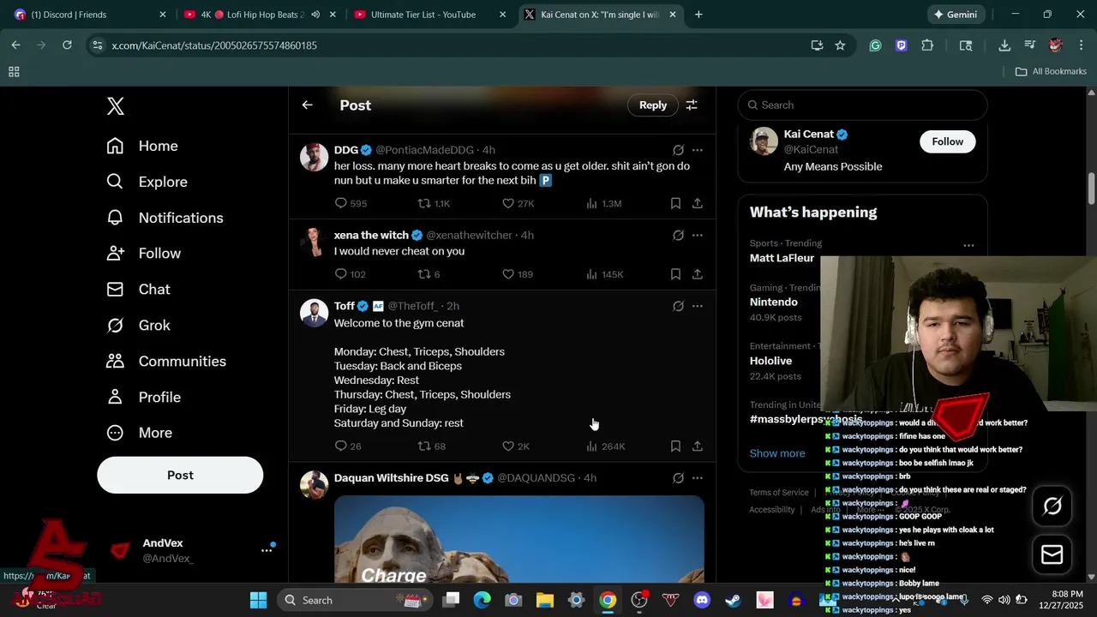
Task: Click the X Search input field
Action: pos(862,105)
